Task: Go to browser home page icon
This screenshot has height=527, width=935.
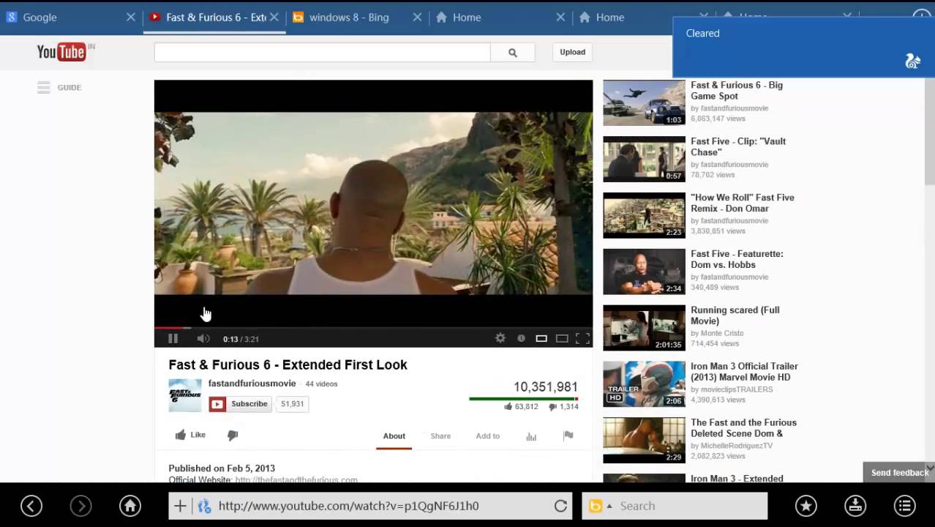Action: point(130,506)
